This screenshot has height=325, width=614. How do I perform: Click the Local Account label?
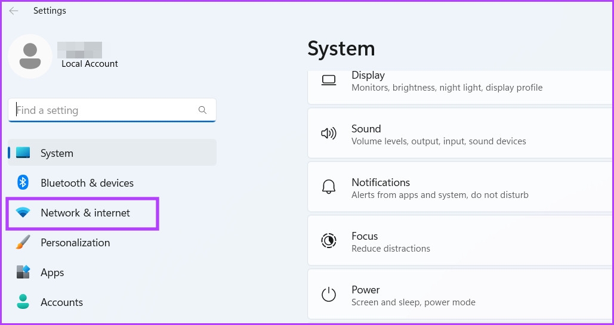click(x=90, y=63)
